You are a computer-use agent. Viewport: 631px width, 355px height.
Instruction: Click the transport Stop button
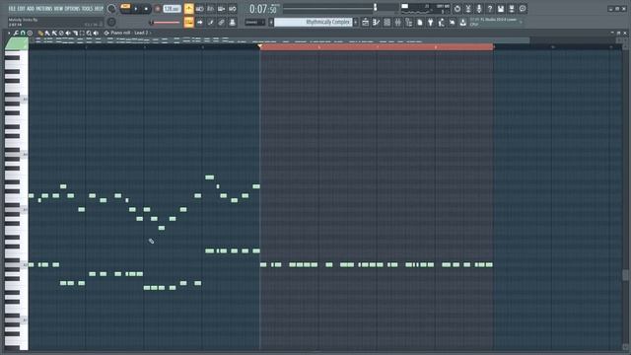coord(146,9)
